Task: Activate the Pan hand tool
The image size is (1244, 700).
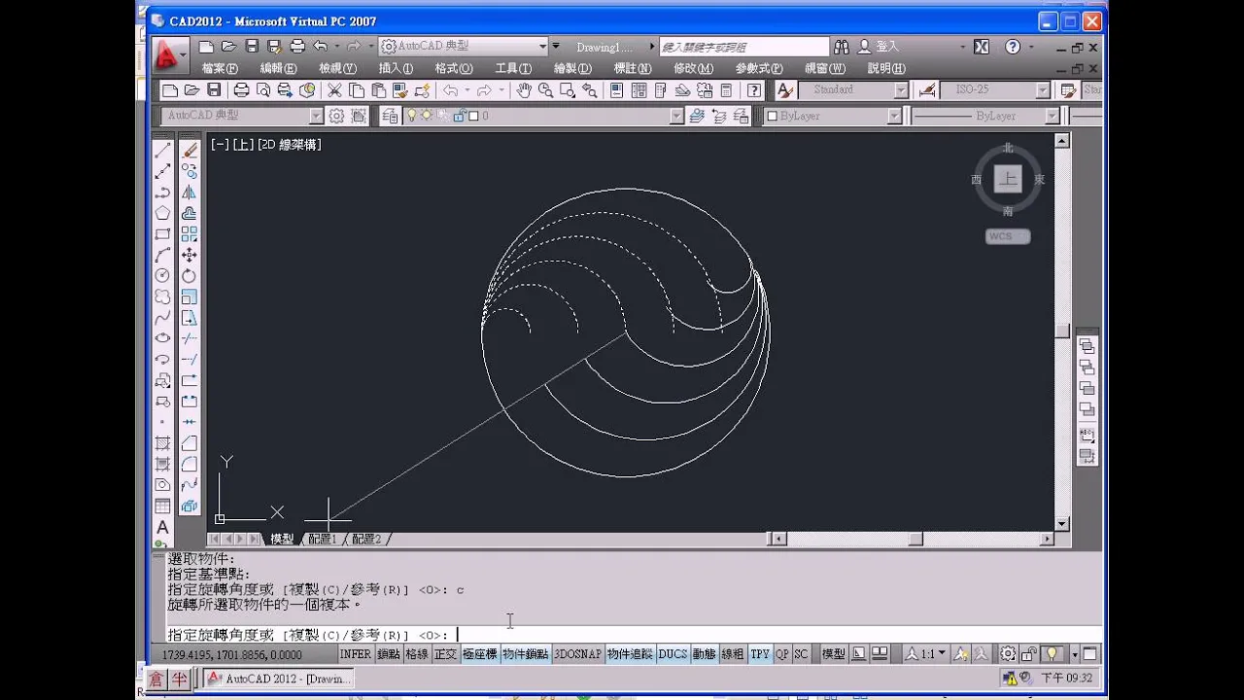Action: (x=524, y=90)
